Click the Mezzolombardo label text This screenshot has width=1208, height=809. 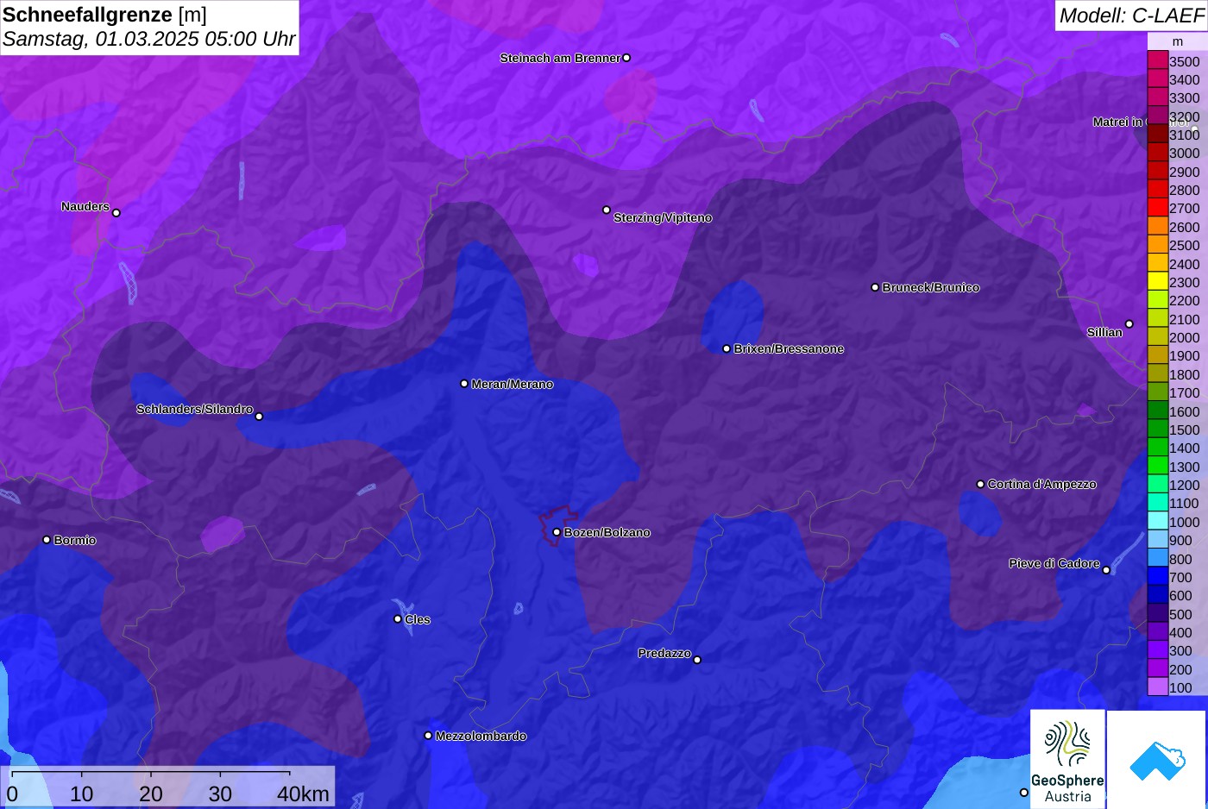click(x=481, y=736)
